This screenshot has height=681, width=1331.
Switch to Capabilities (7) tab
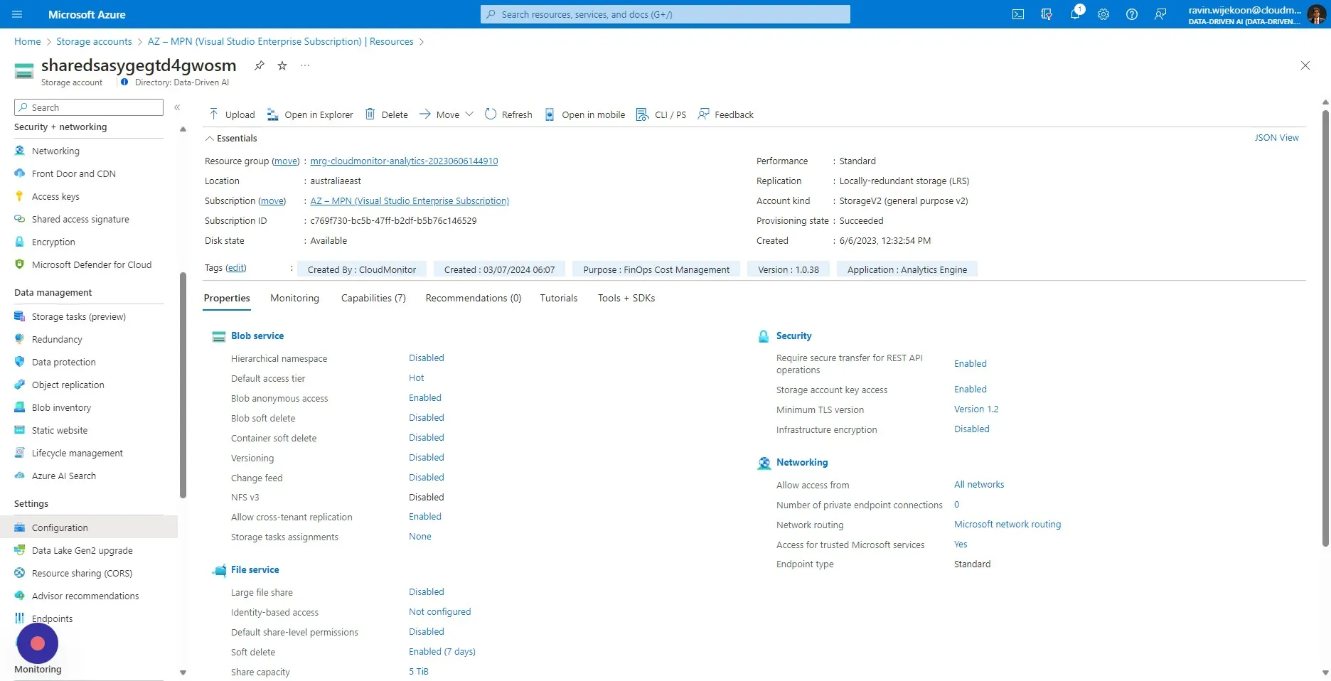(x=373, y=298)
